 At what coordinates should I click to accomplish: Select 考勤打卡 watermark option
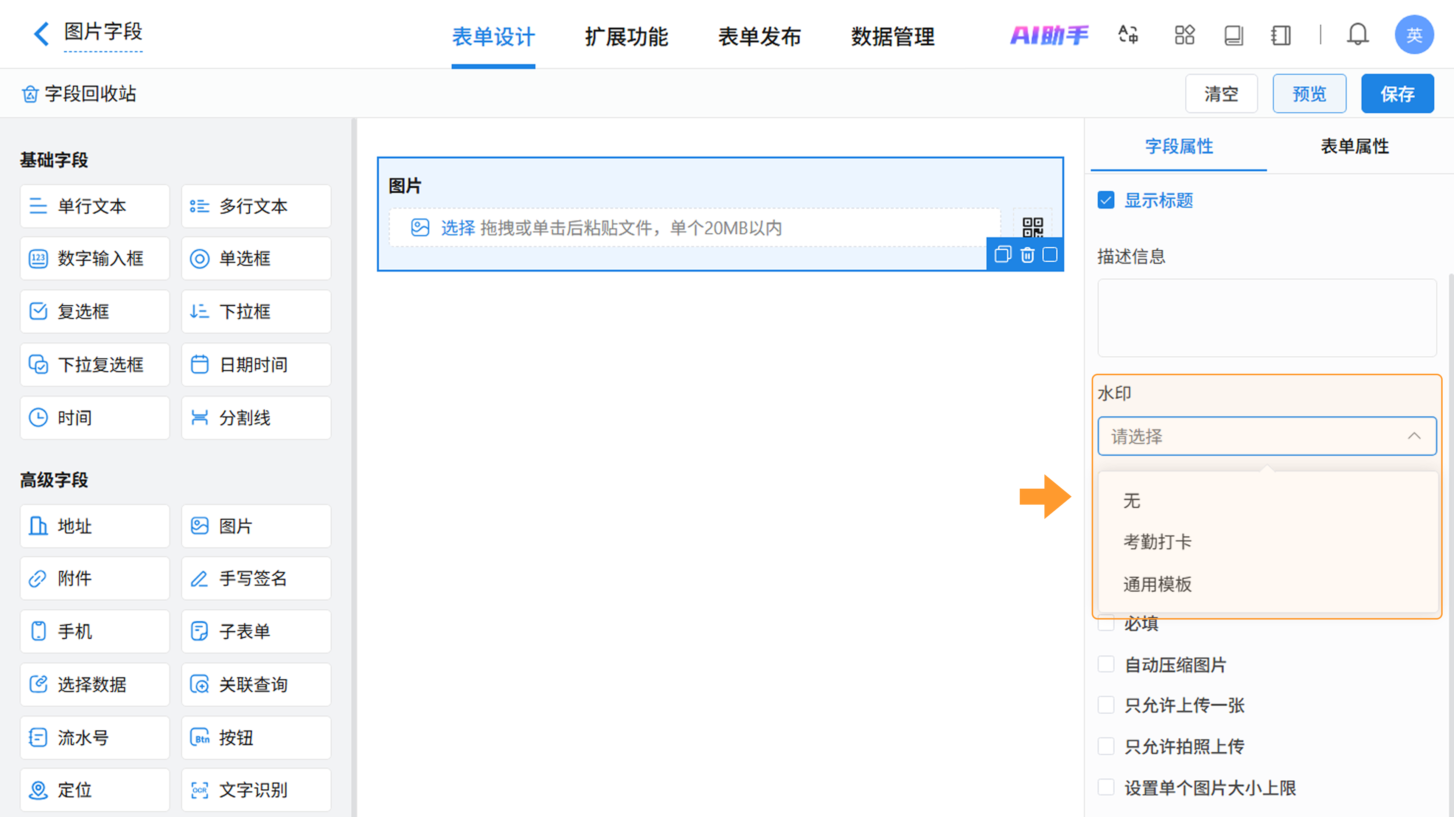click(1157, 542)
